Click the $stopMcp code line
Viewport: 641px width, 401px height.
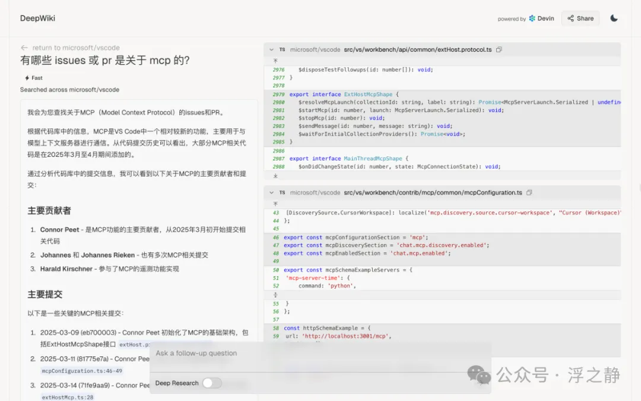(341, 118)
